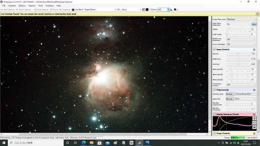The width and height of the screenshot is (260, 146).
Task: Open Scope Controls panel menu icon
Action: tap(254, 133)
